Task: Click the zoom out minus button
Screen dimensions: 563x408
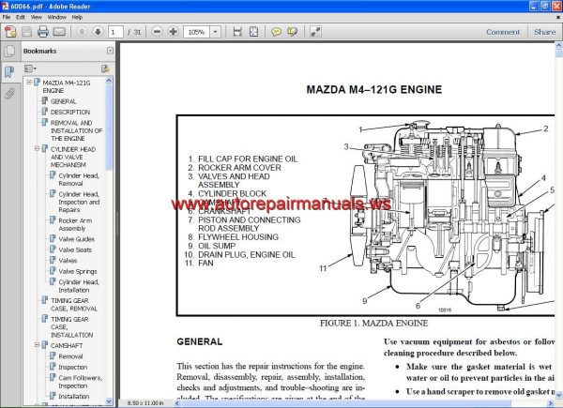Action: coord(157,32)
